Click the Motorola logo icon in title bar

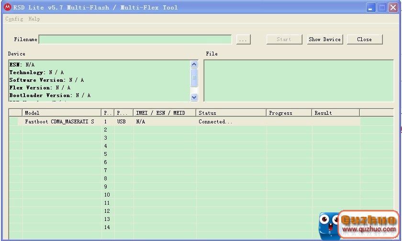[8, 7]
